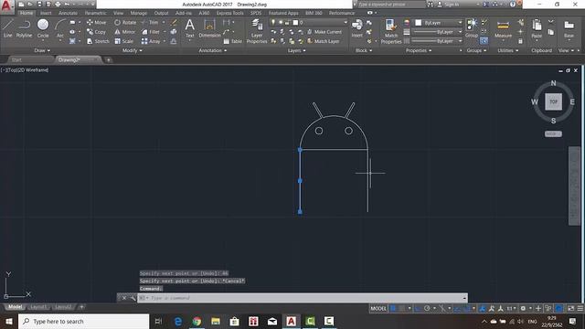This screenshot has width=585, height=329.
Task: Click Match Properties
Action: [x=391, y=31]
